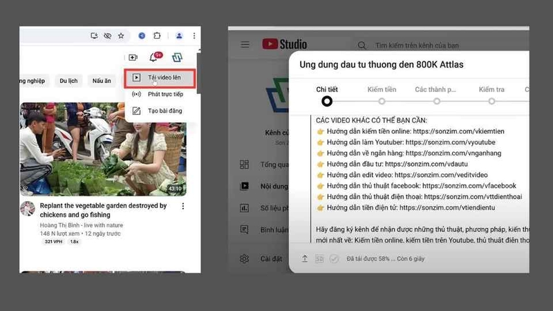Click the Studio search magnifier icon
The height and width of the screenshot is (311, 553).
pyautogui.click(x=362, y=46)
